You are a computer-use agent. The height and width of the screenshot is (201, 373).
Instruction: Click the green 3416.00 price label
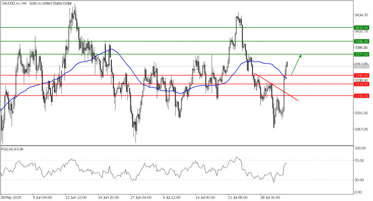pyautogui.click(x=361, y=27)
